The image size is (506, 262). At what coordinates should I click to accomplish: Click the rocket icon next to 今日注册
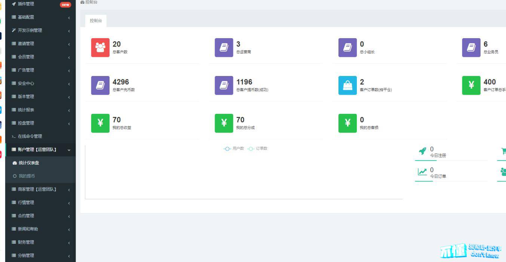422,151
